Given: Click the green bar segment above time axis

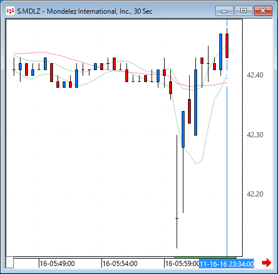Looking at the screenshot, I should (205, 257).
